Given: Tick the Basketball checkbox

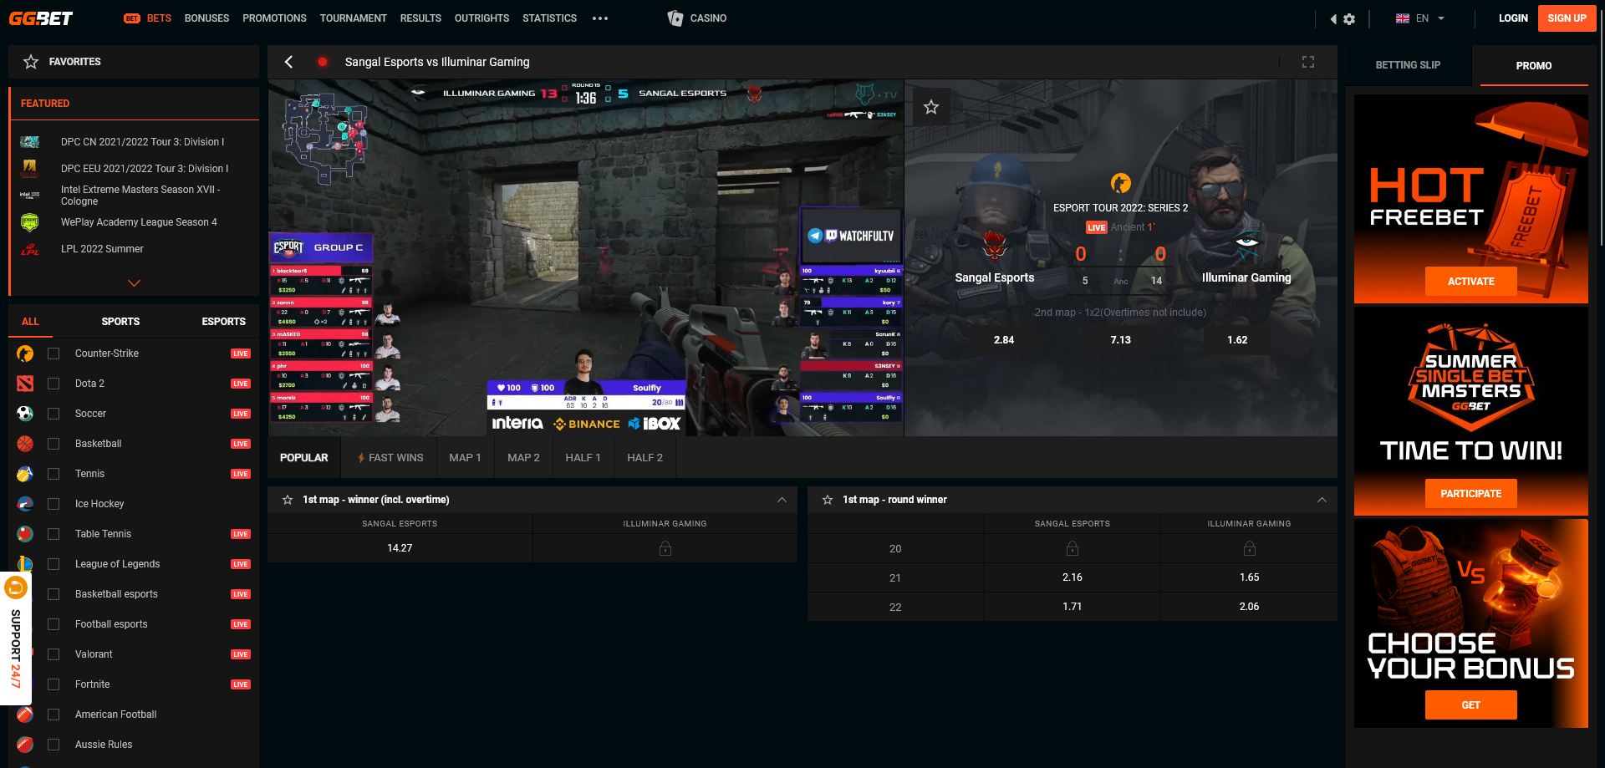Looking at the screenshot, I should click(53, 444).
